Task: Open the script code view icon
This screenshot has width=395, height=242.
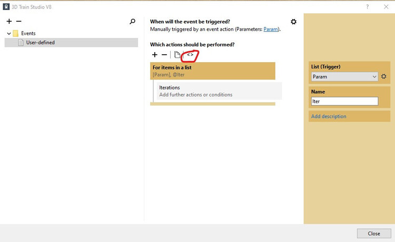Action: tap(190, 55)
